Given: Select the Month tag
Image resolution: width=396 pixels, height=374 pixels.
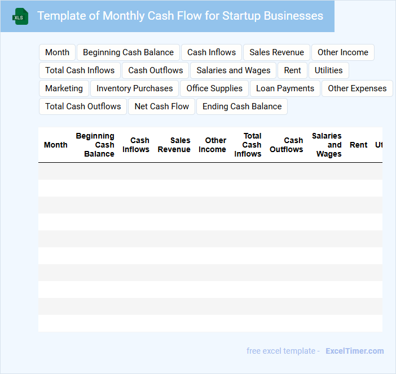Looking at the screenshot, I should (x=57, y=52).
